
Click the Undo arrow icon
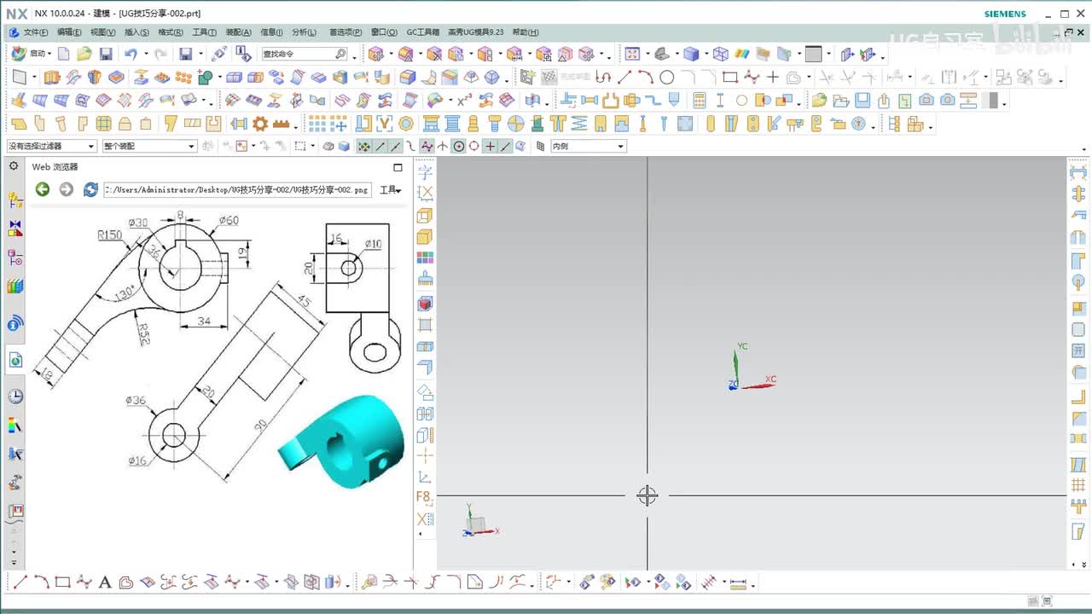coord(130,54)
